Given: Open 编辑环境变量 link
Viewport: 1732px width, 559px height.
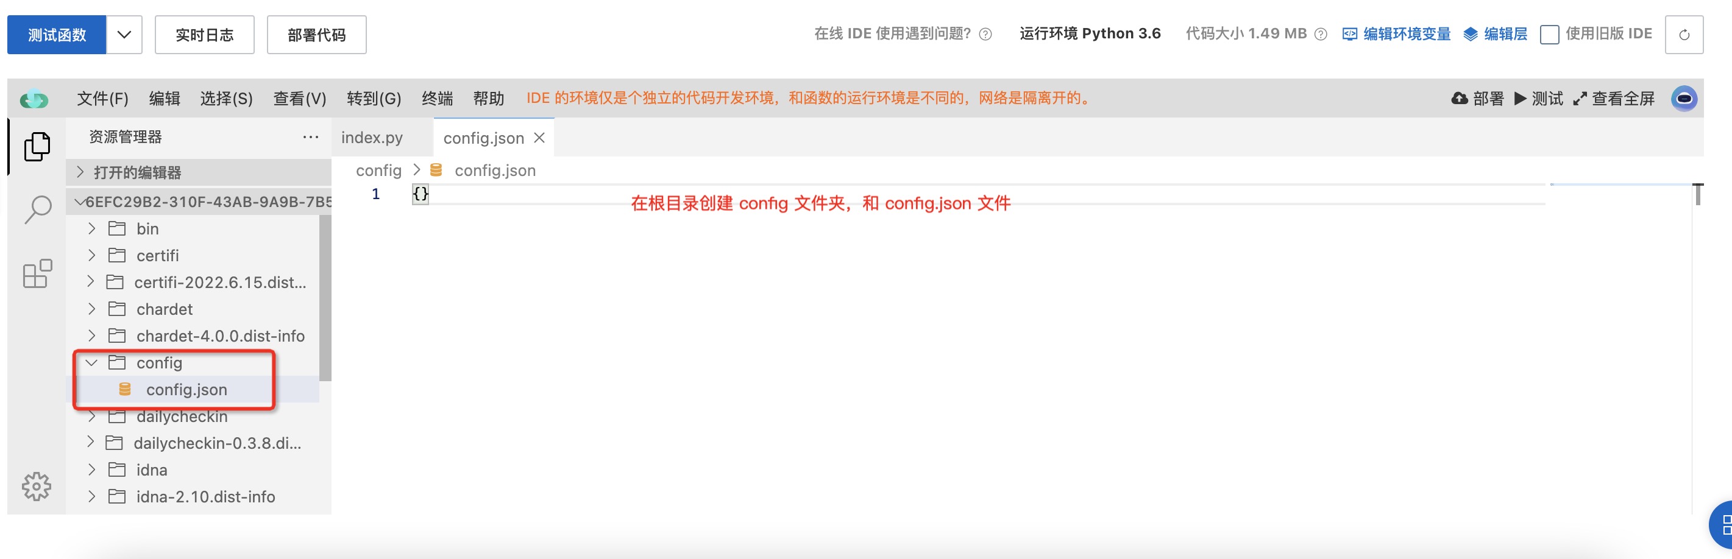Looking at the screenshot, I should point(1396,34).
